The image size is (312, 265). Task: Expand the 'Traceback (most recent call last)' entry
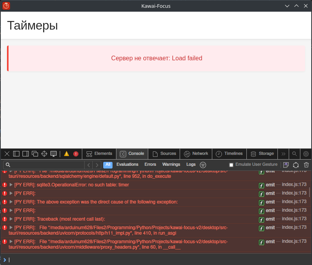[x=11, y=219]
